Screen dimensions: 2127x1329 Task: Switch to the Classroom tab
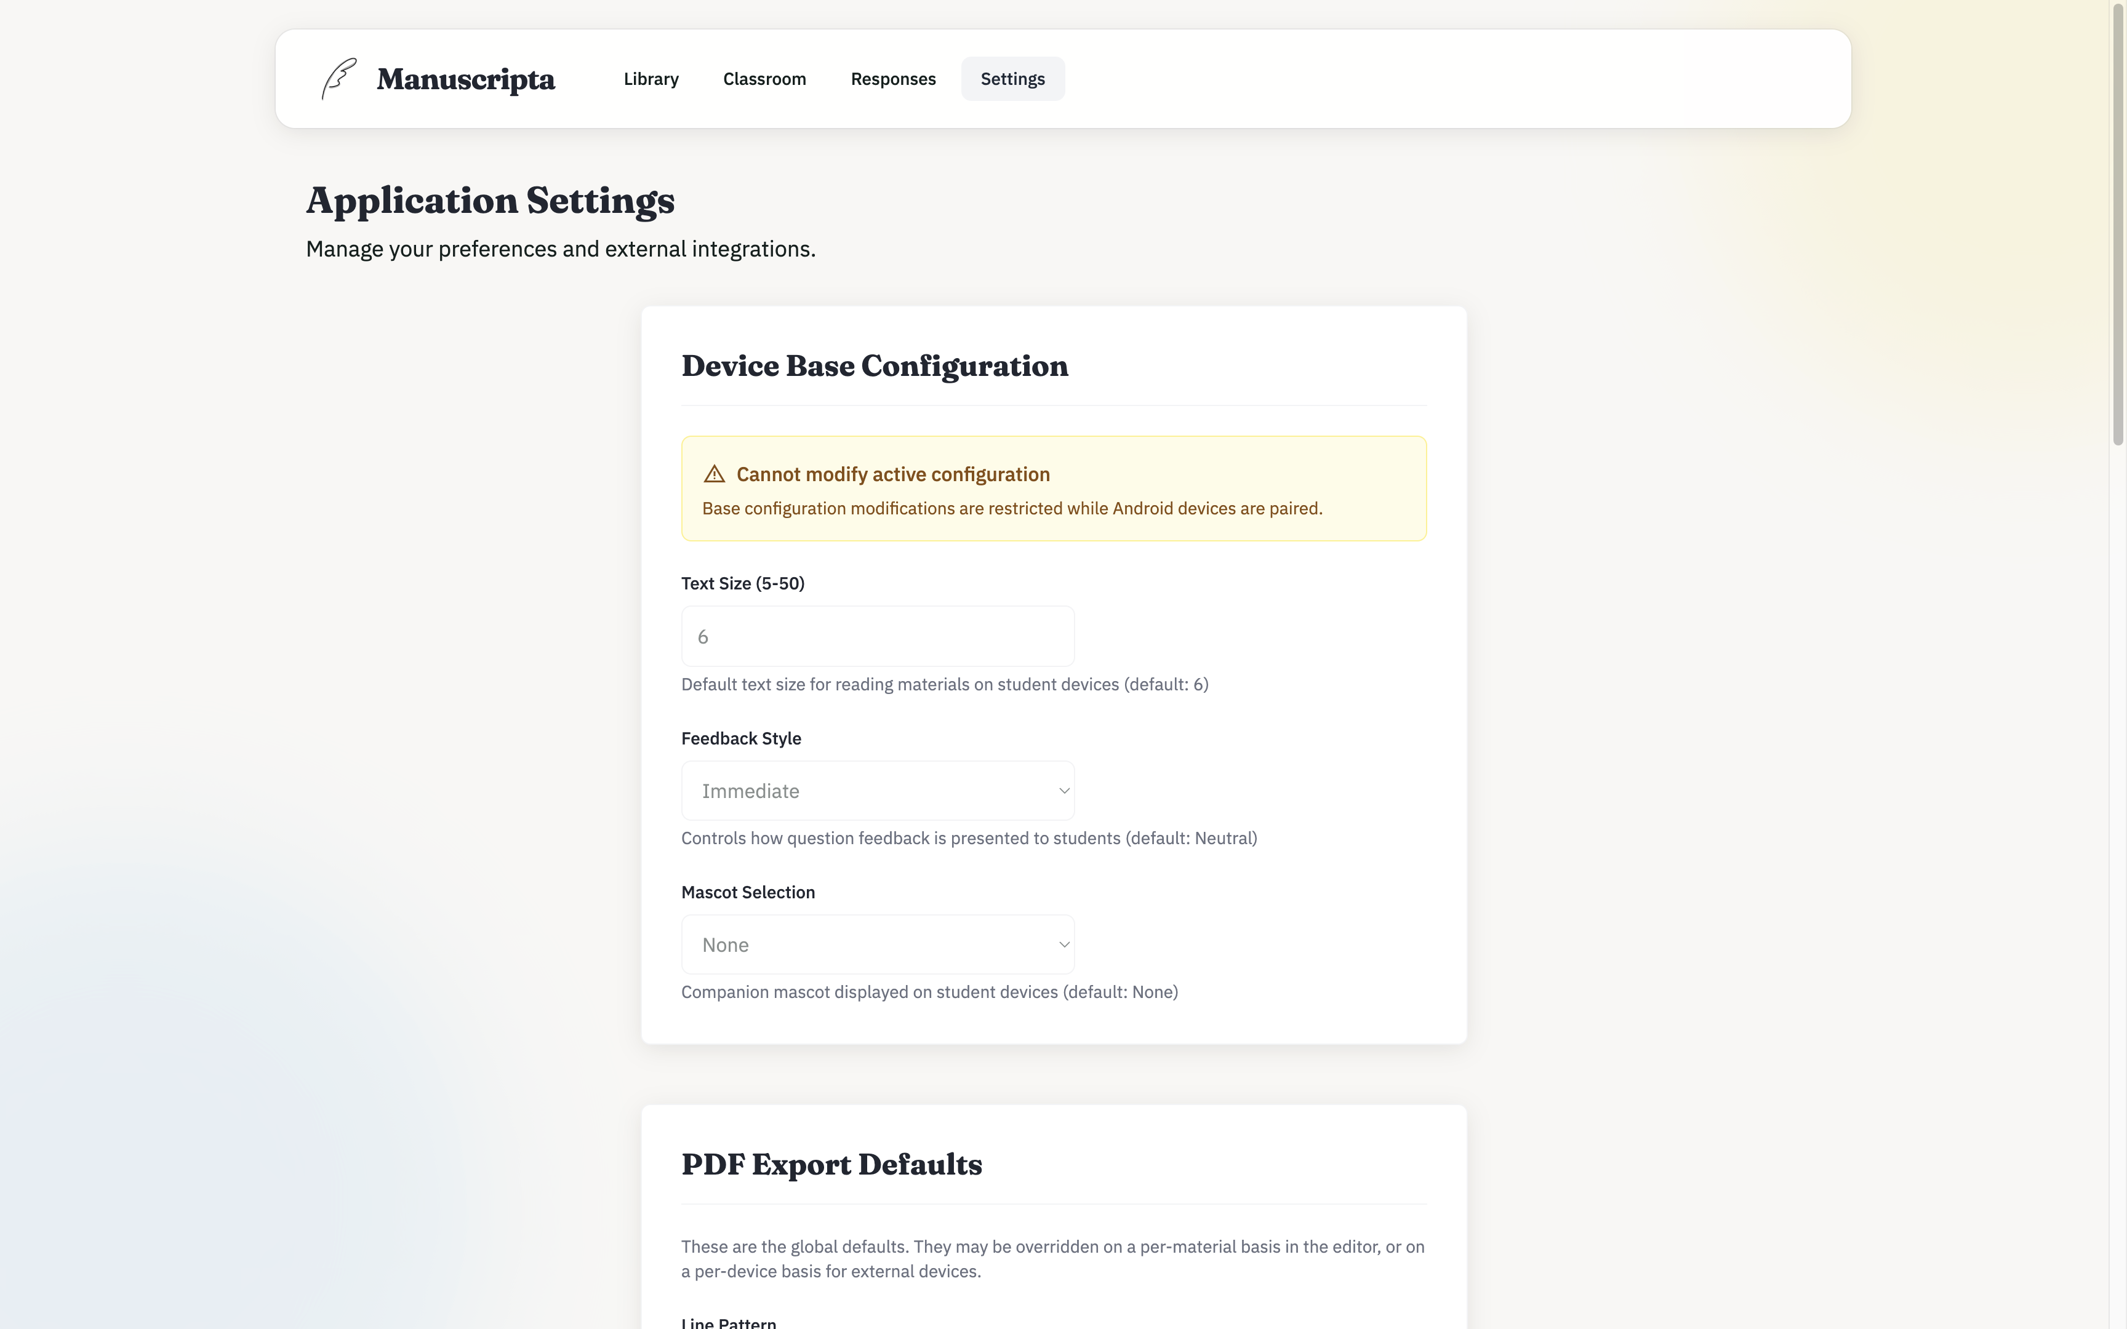click(x=764, y=78)
